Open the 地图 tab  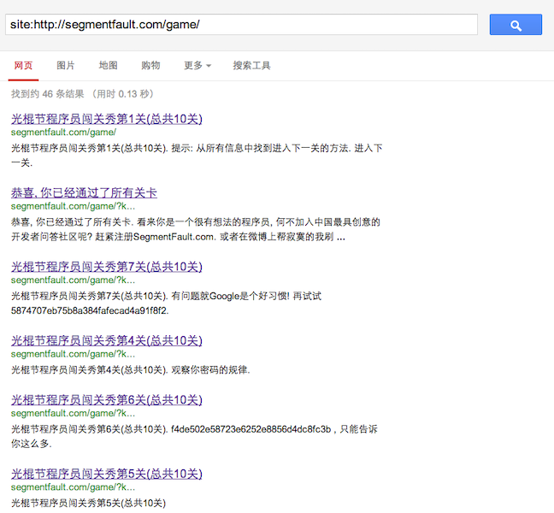tap(109, 66)
